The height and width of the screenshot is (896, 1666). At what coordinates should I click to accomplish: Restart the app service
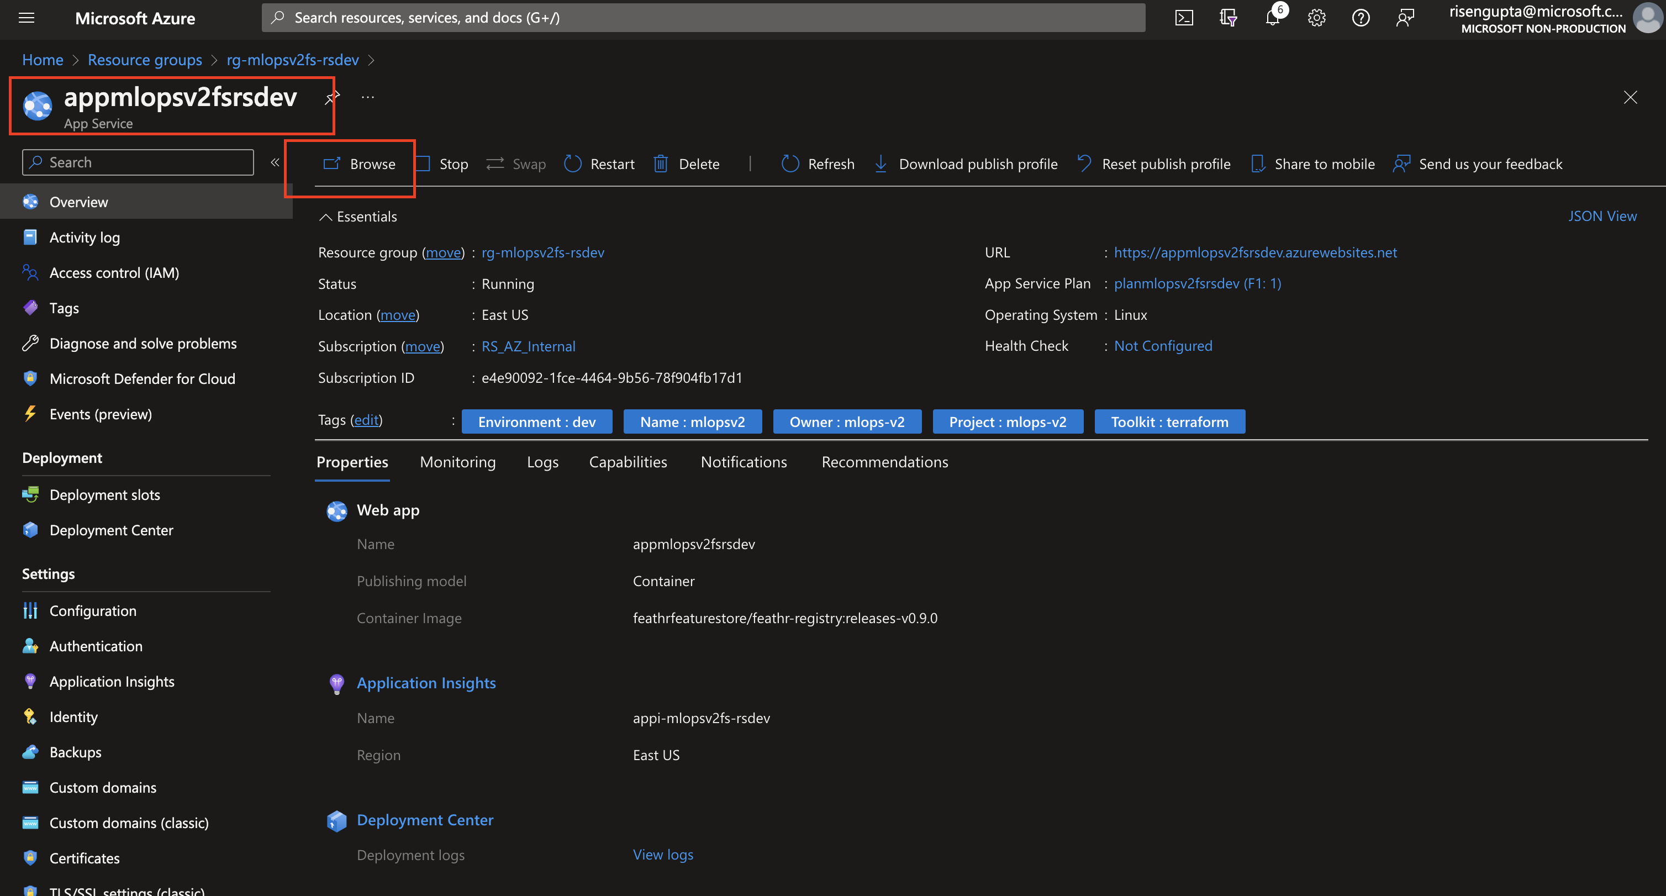[x=599, y=164]
